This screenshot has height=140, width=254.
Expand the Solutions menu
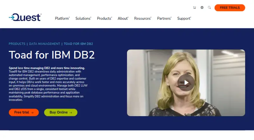point(83,18)
